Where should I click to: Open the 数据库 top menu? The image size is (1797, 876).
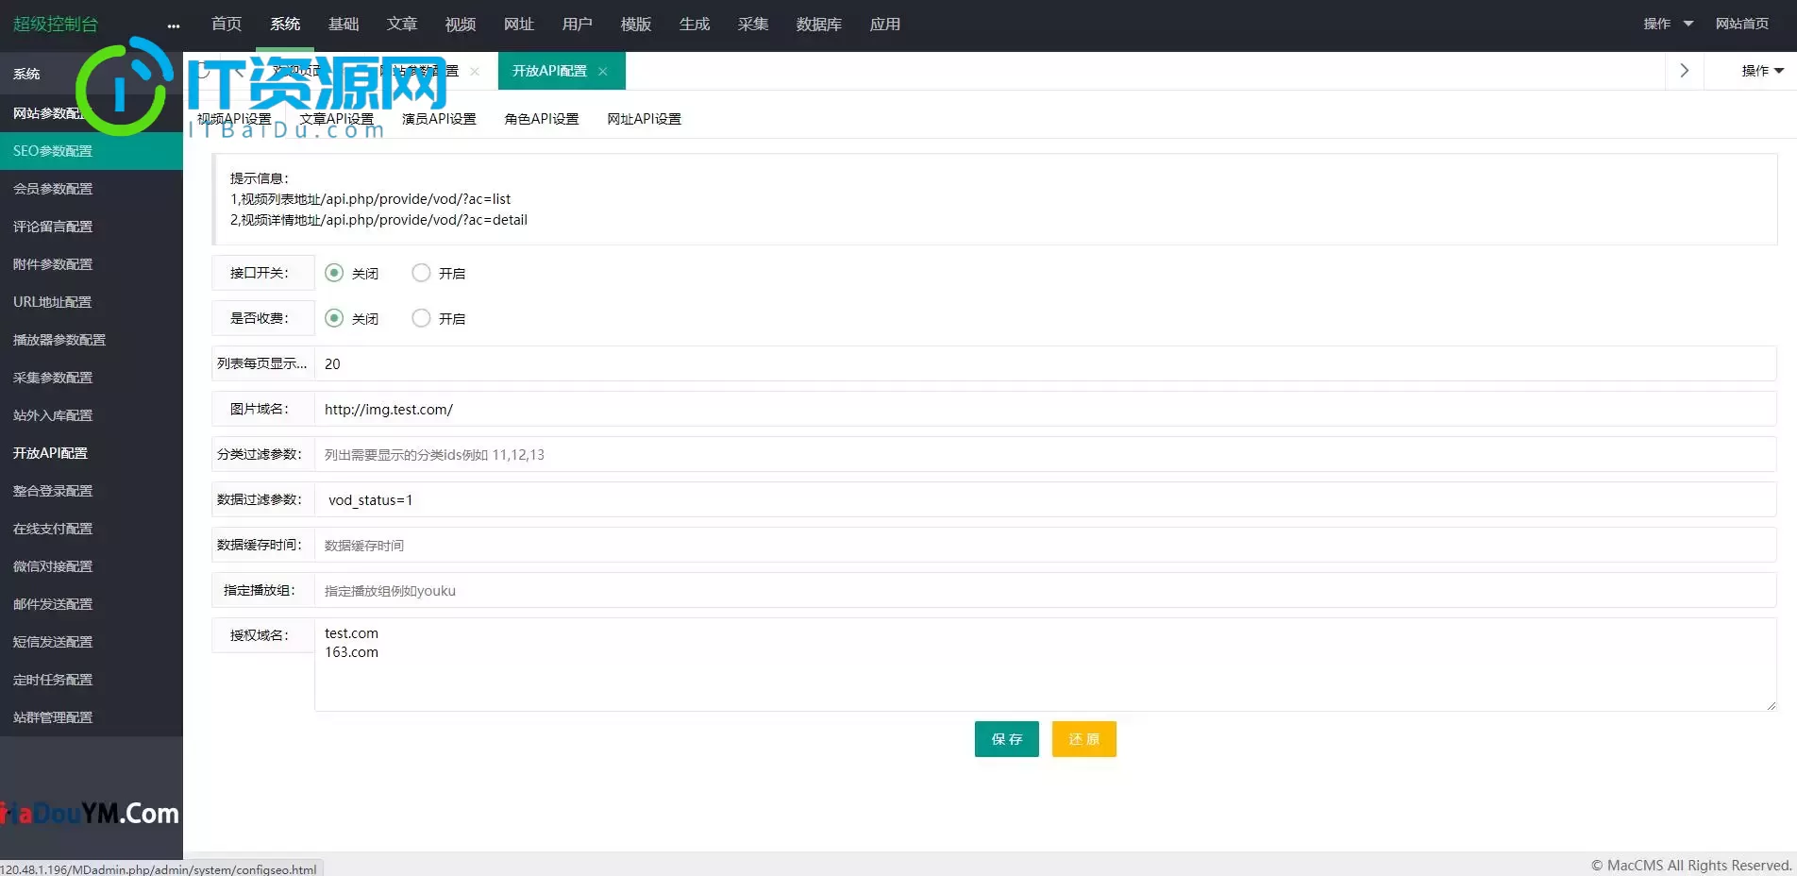click(819, 25)
